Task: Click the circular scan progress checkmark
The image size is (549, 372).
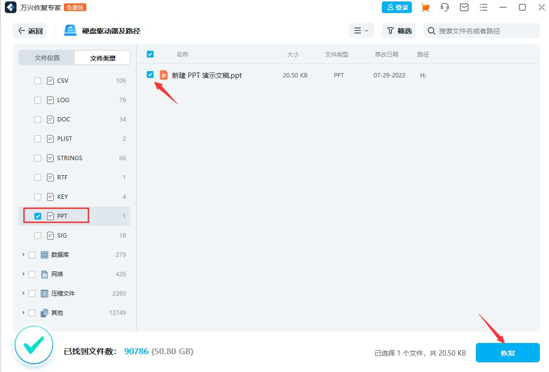Action: (x=33, y=345)
